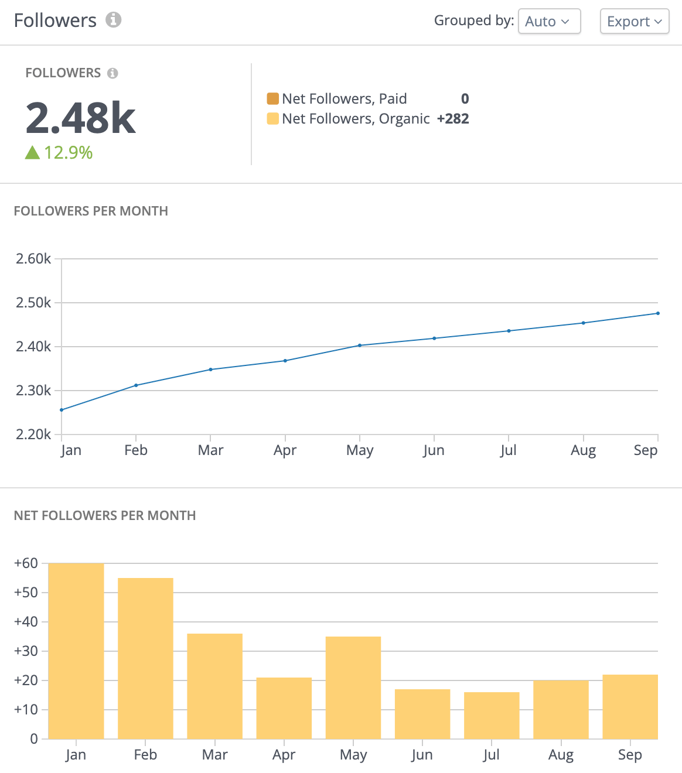This screenshot has width=682, height=773.
Task: Open the Export dropdown menu
Action: click(x=635, y=21)
